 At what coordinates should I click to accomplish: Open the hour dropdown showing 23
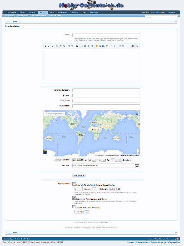point(92,160)
